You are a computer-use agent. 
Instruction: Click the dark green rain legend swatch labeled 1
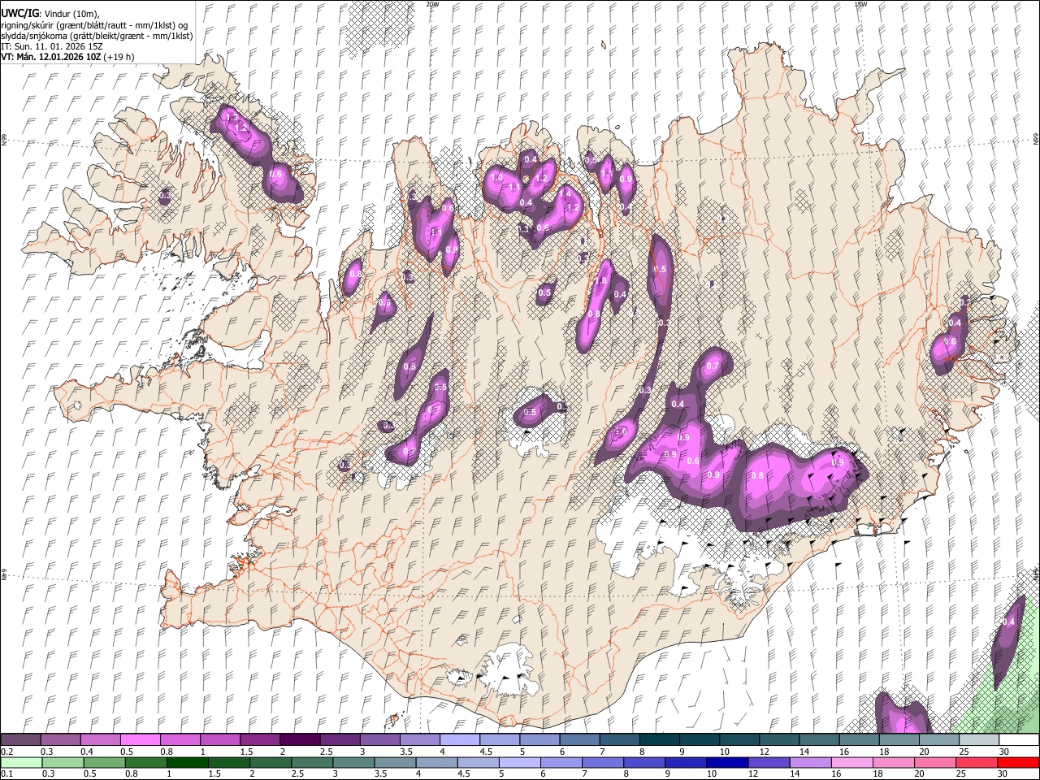tap(188, 762)
